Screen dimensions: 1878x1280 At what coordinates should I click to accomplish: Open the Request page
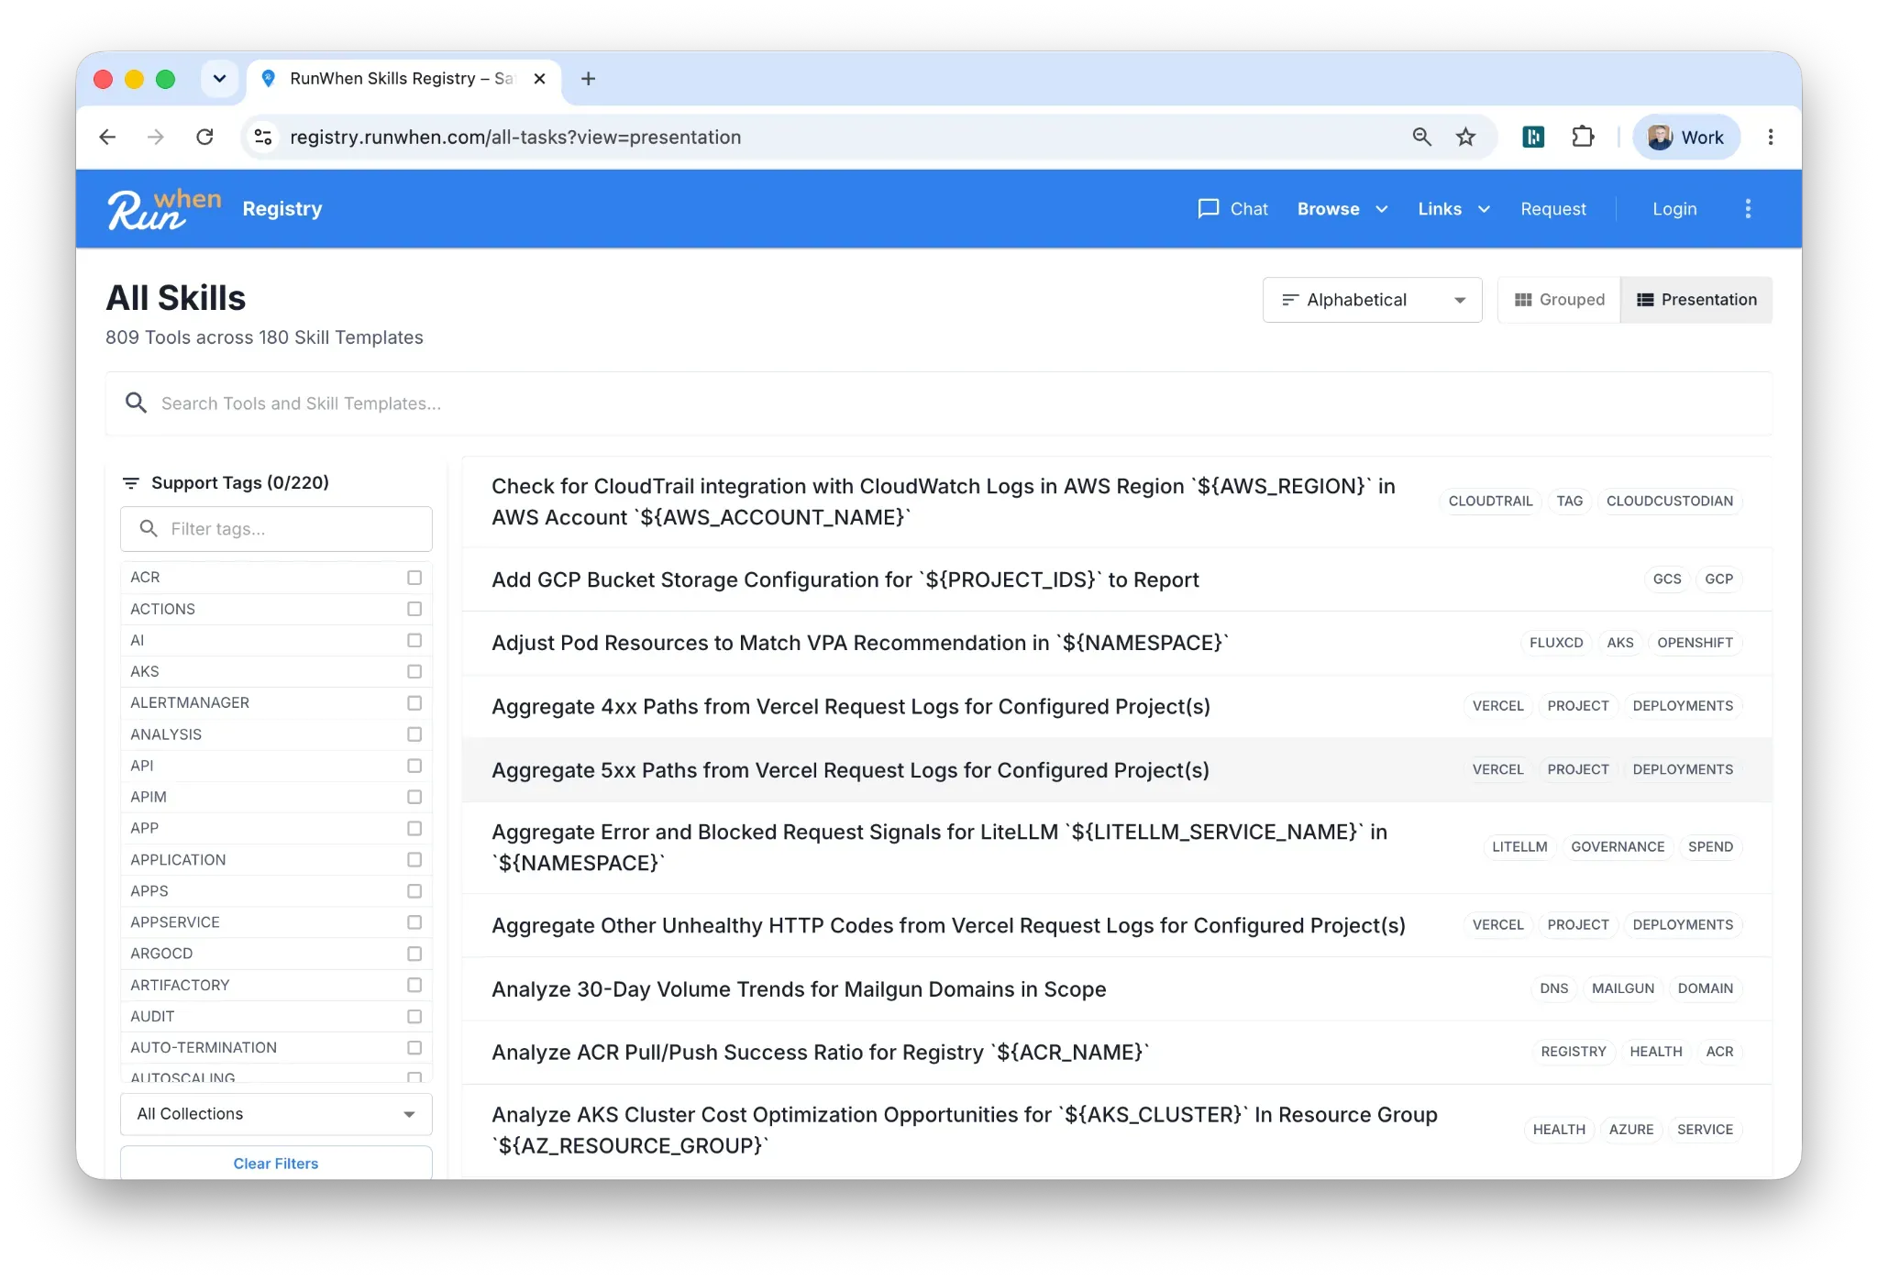tap(1552, 209)
